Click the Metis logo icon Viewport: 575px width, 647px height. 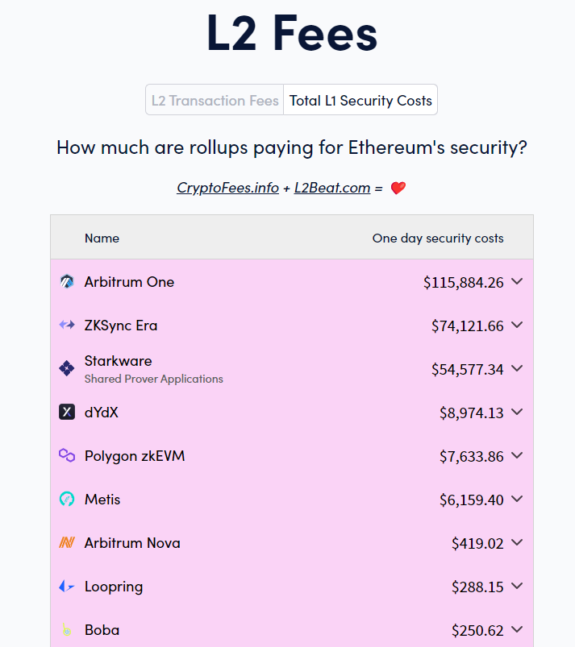67,499
